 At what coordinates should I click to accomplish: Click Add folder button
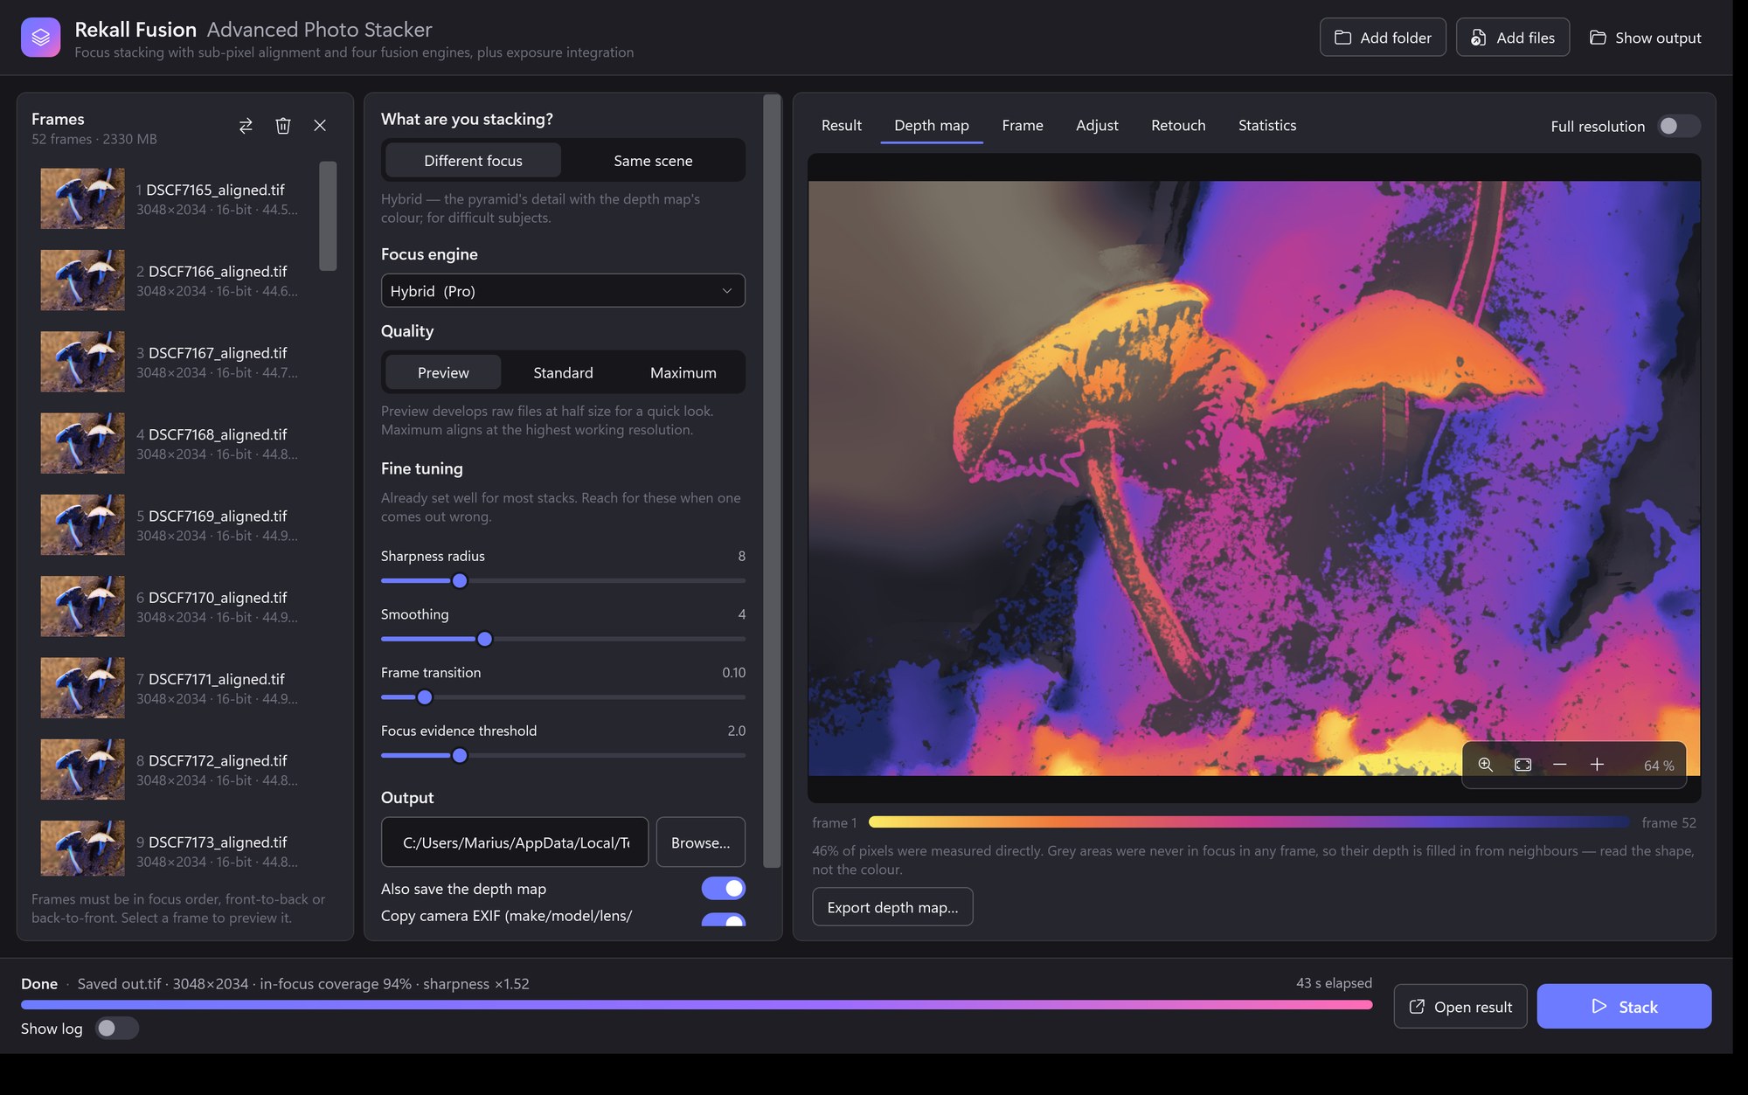point(1383,38)
